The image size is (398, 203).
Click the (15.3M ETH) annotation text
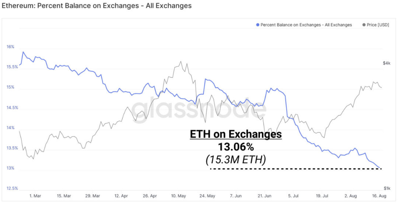point(236,160)
